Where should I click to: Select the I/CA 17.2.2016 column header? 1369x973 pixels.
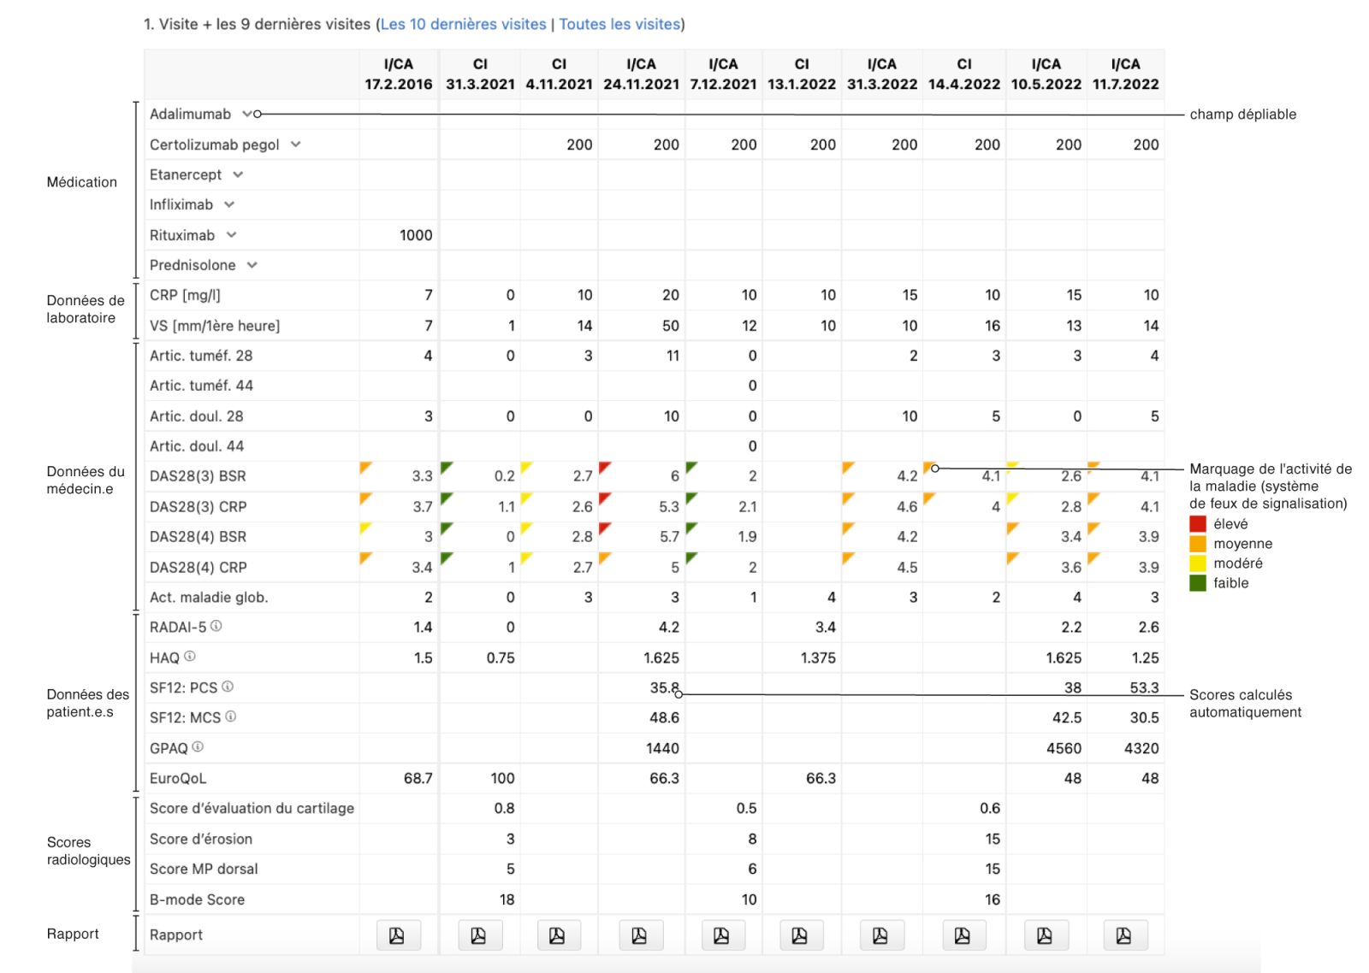pos(399,74)
